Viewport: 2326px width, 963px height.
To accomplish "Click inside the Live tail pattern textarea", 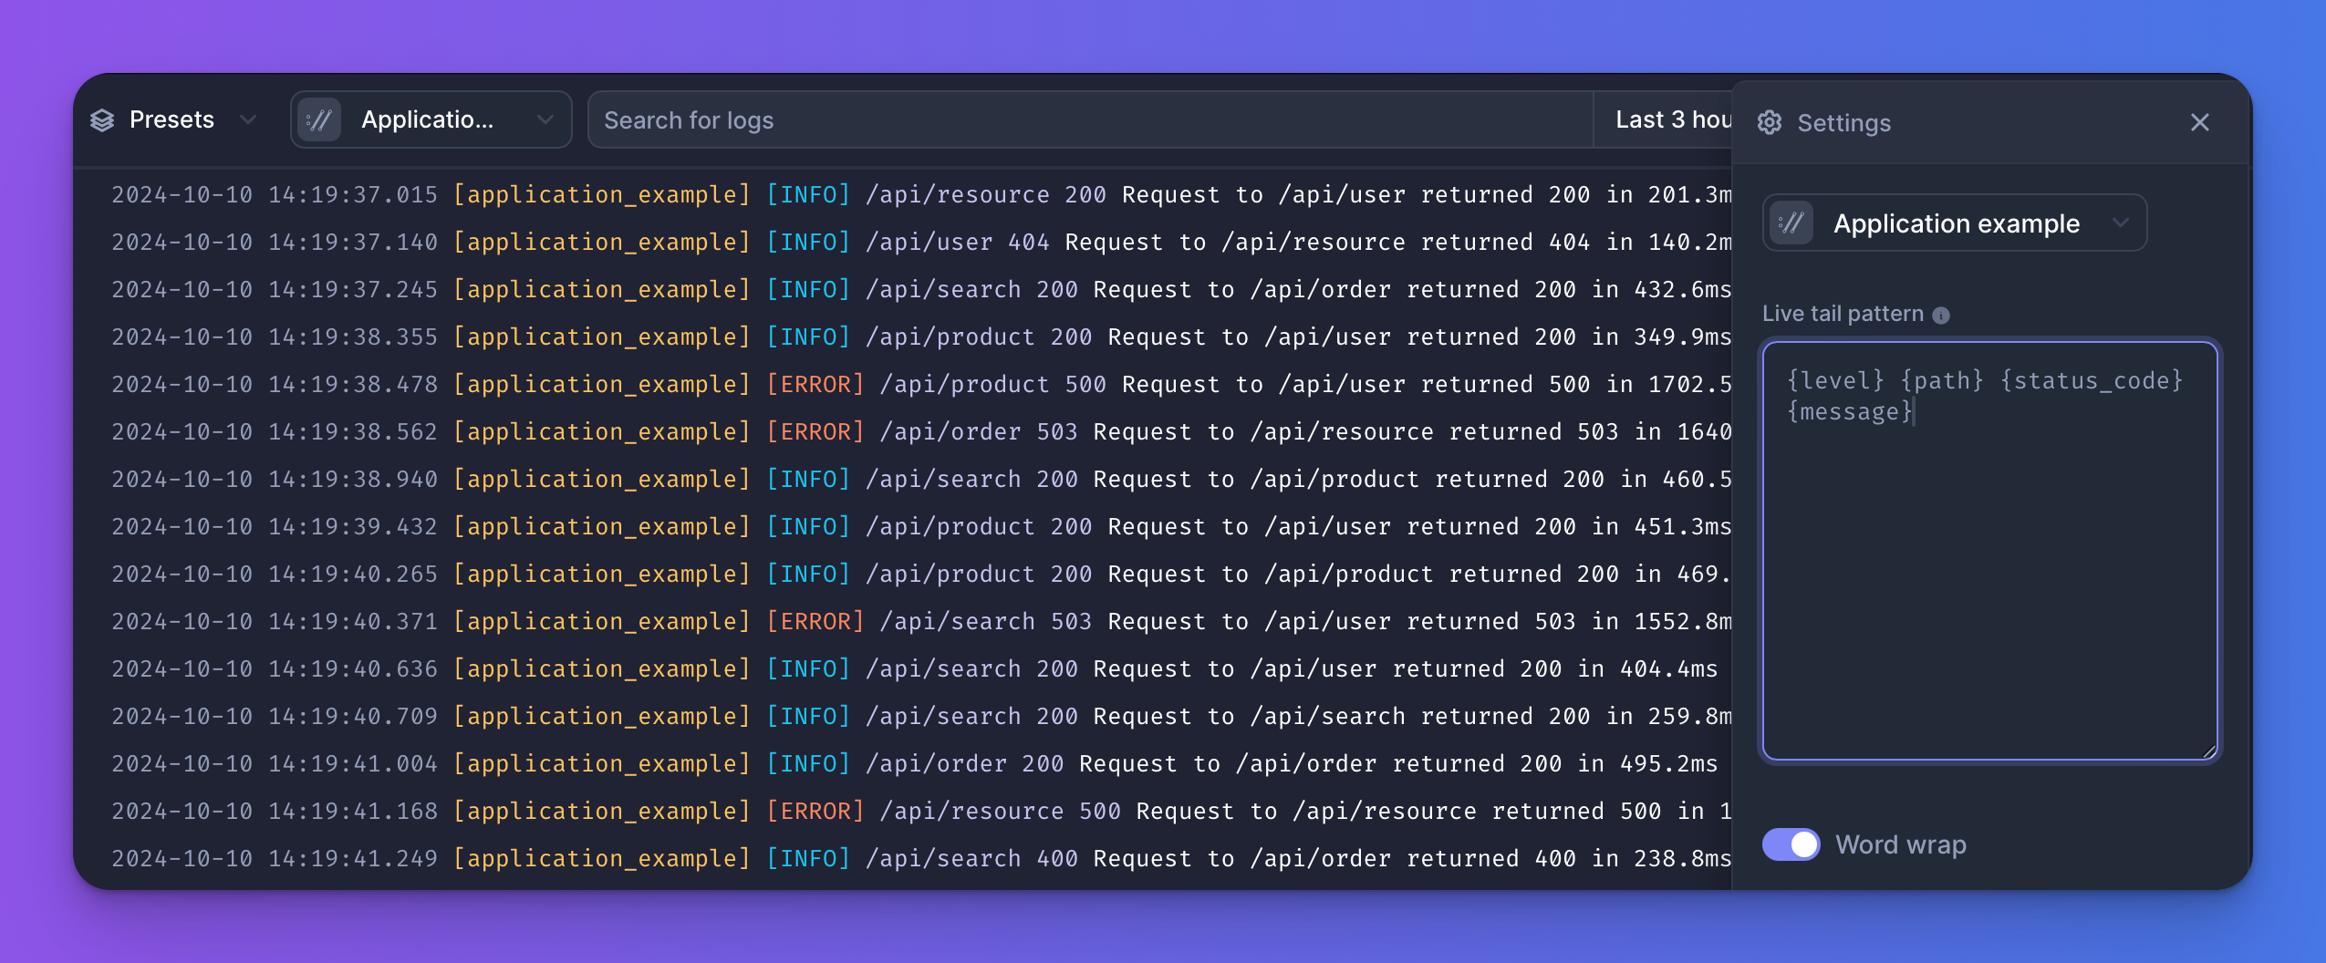I will (x=1989, y=551).
